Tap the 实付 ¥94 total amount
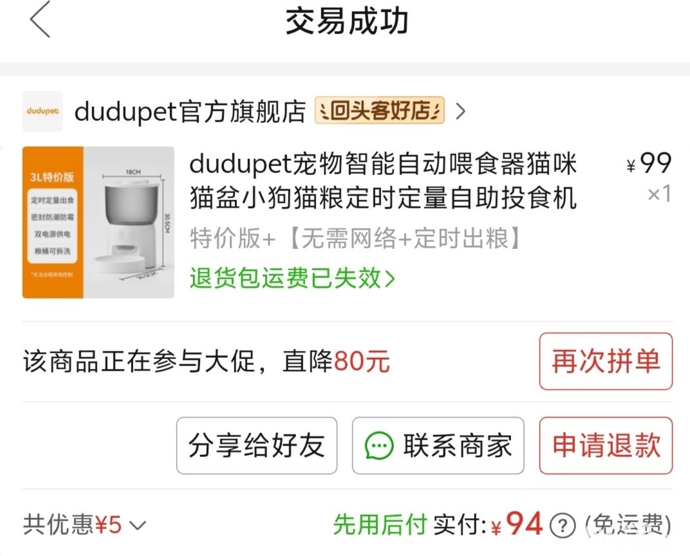 pyautogui.click(x=488, y=524)
